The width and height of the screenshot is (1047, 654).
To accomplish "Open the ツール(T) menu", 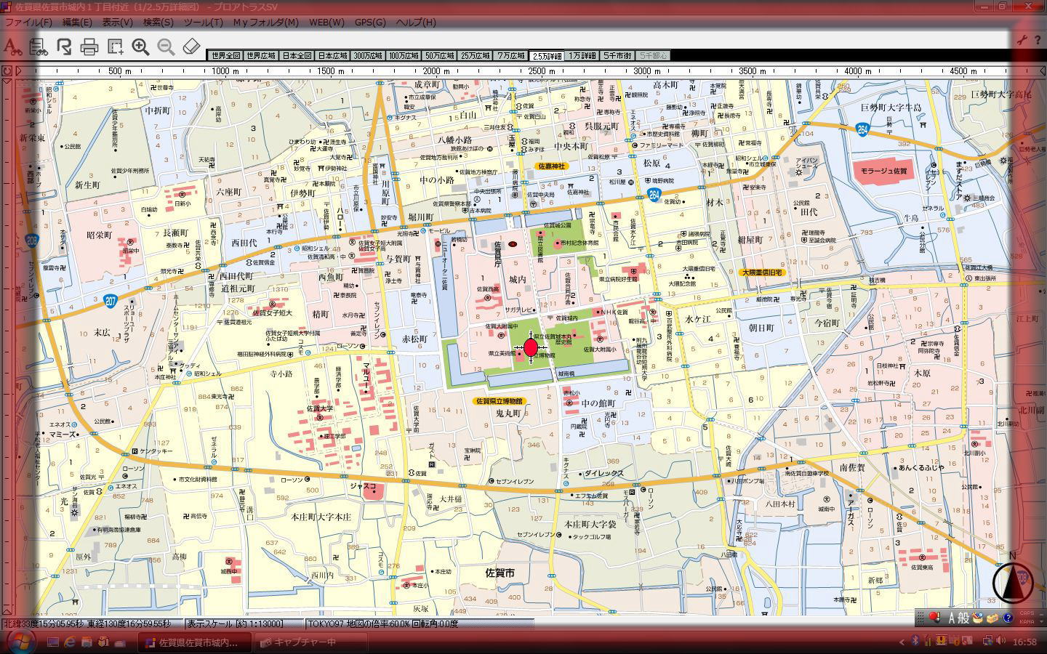I will coord(203,22).
